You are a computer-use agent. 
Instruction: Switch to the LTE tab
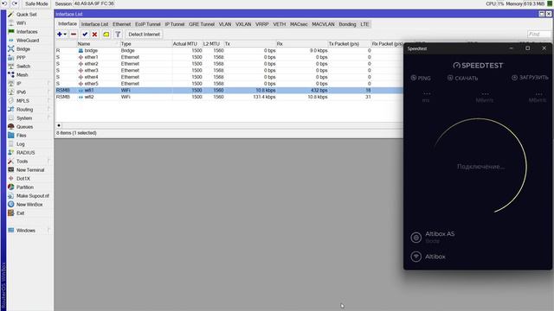364,24
